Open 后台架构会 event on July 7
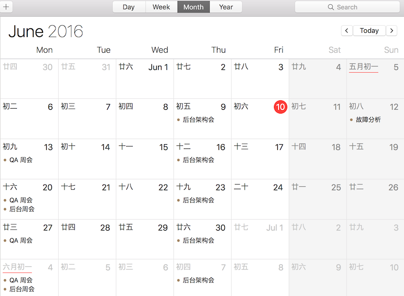This screenshot has width=404, height=296. (198, 280)
